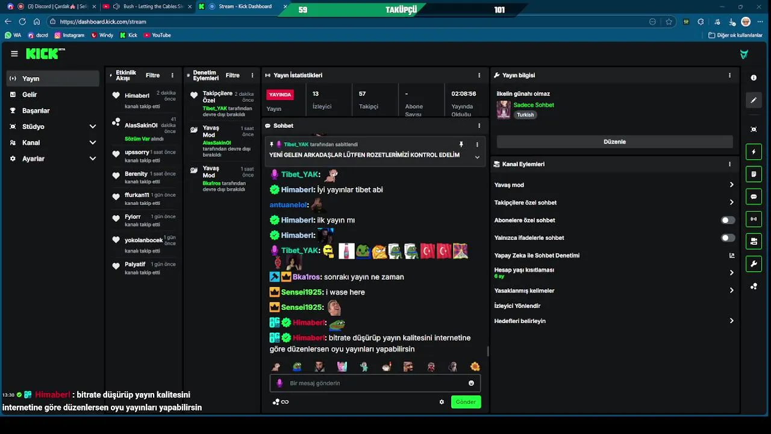Open the Yayın bilgisi panel three-dot menu
The height and width of the screenshot is (434, 771).
coord(729,75)
